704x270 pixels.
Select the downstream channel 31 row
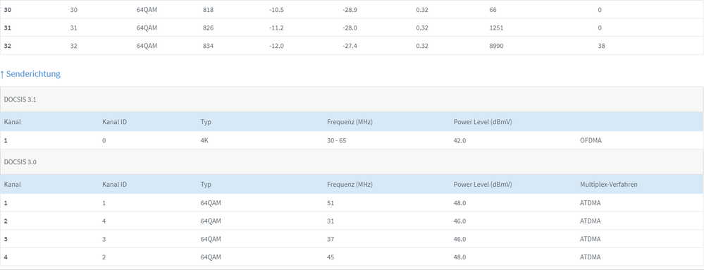click(x=352, y=28)
